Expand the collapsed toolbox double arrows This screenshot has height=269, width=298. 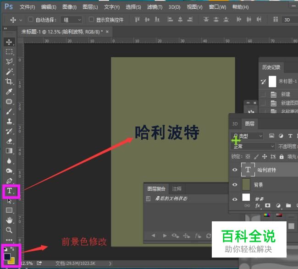click(6, 28)
